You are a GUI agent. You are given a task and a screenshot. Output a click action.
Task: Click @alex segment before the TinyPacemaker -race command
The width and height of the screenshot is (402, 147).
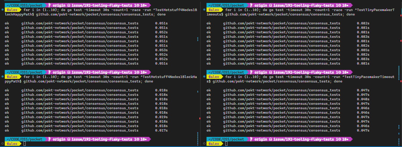click(x=214, y=10)
